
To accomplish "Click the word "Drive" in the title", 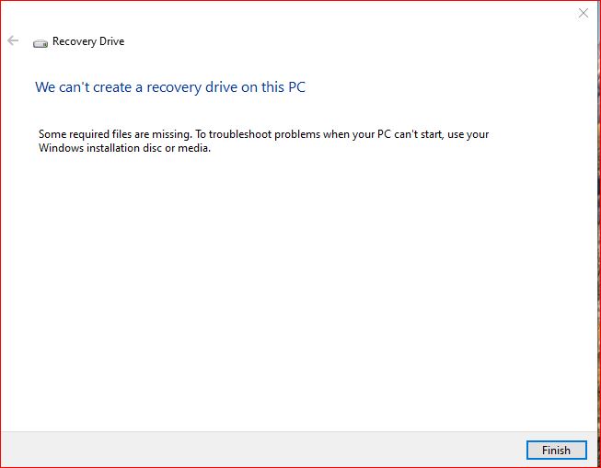I will pos(110,41).
